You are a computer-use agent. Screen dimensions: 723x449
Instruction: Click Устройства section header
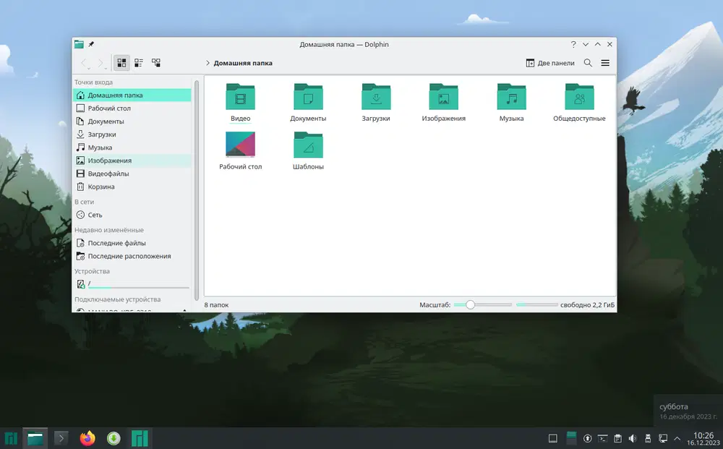[93, 272]
